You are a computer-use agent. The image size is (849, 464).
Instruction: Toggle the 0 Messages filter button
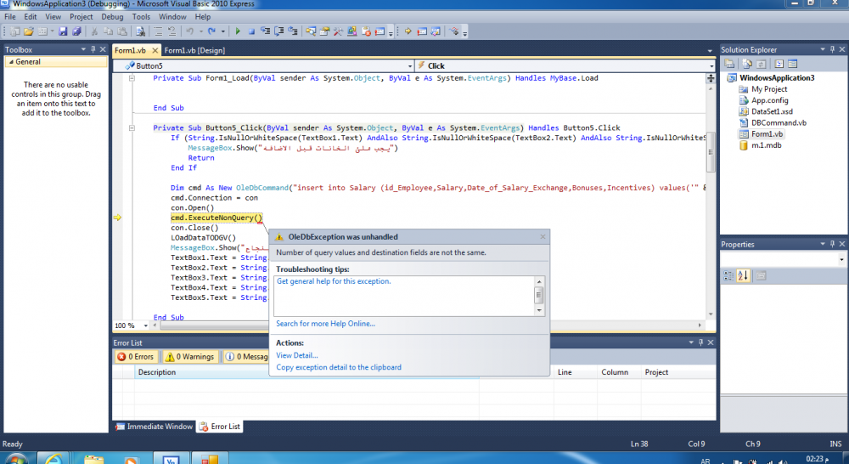[247, 357]
